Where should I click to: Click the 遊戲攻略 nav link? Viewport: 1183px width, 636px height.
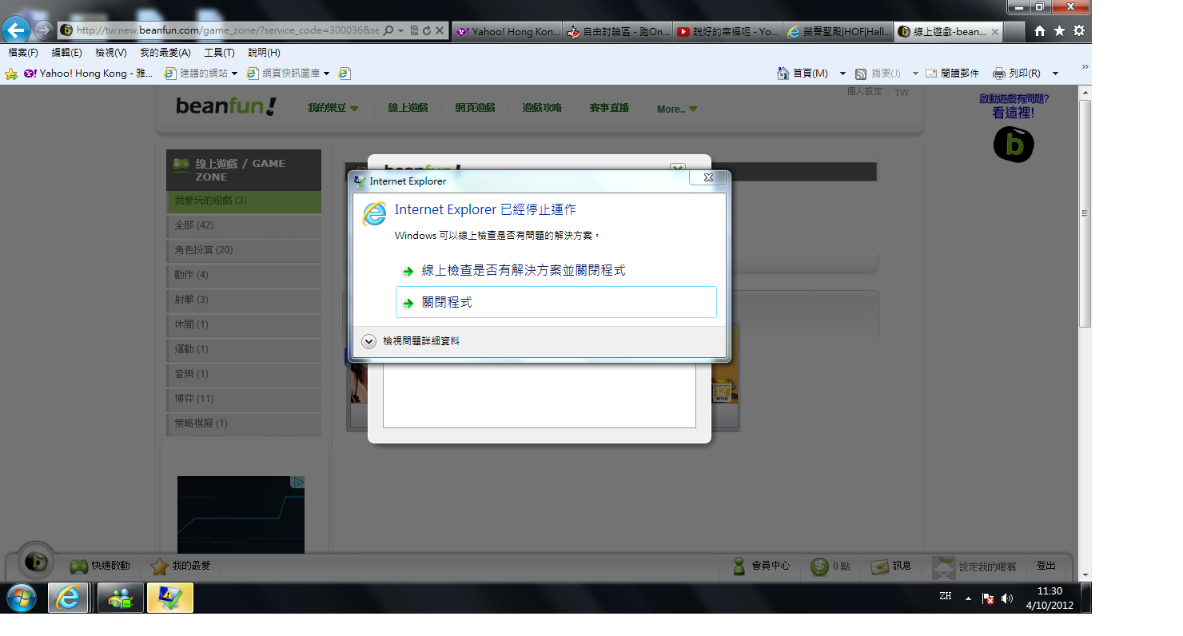(542, 108)
